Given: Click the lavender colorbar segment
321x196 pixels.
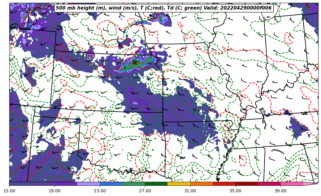Looking at the screenshot, I should 88,184.
